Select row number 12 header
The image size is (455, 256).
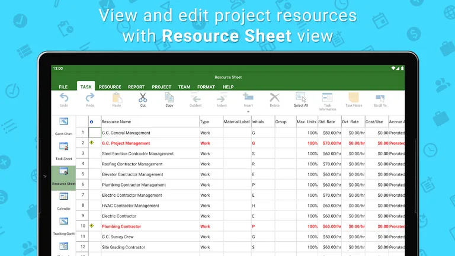(x=83, y=247)
